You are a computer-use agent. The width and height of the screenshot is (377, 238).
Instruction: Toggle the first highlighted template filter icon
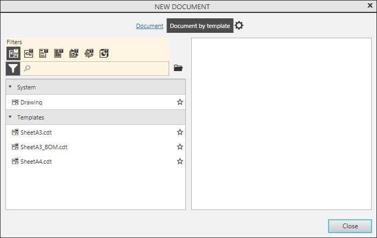pyautogui.click(x=13, y=53)
